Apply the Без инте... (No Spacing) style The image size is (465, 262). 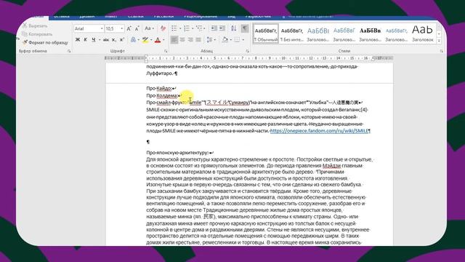point(292,34)
